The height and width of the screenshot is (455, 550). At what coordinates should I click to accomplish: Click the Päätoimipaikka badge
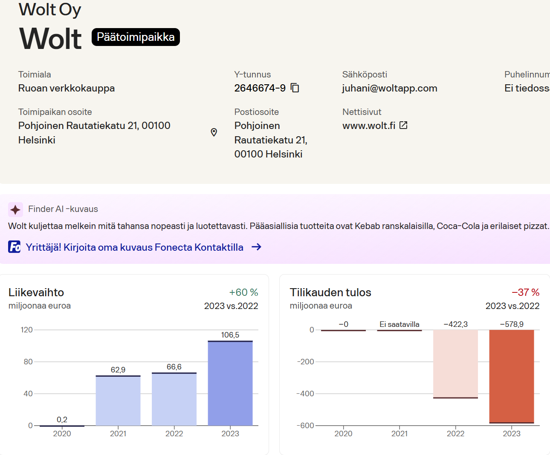pos(136,37)
